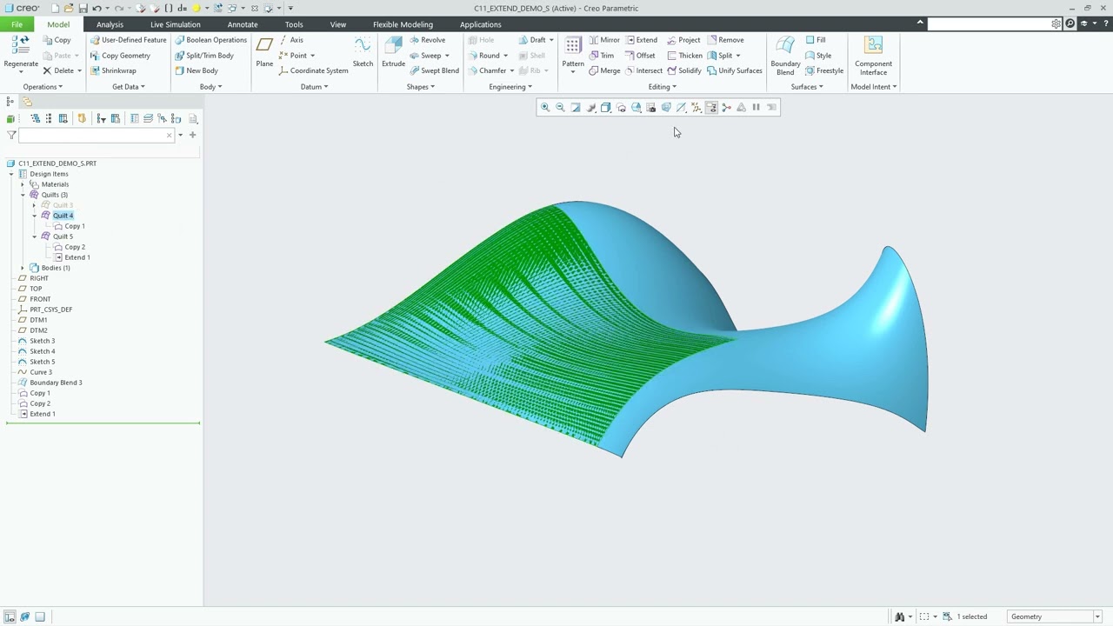Click the Save icon in quick access toolbar
The width and height of the screenshot is (1113, 626).
point(83,8)
